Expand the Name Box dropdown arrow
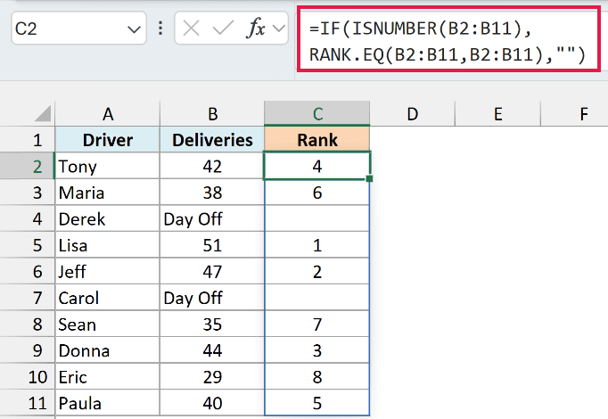The image size is (608, 419). click(134, 29)
